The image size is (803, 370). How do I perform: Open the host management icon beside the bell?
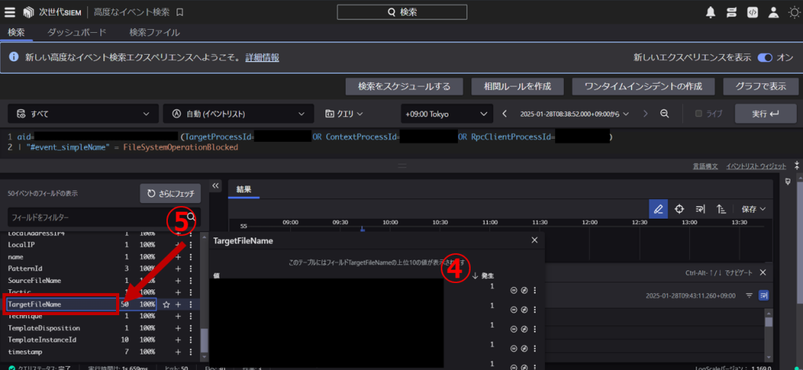[x=732, y=13]
